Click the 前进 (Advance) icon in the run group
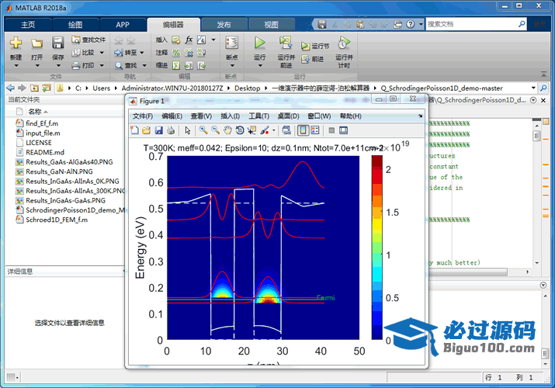The height and width of the screenshot is (388, 555). coord(305,59)
